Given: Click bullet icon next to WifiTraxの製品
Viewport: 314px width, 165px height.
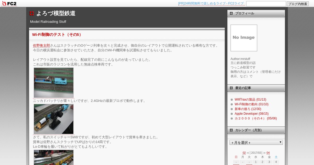Looking at the screenshot, I should point(232,100).
